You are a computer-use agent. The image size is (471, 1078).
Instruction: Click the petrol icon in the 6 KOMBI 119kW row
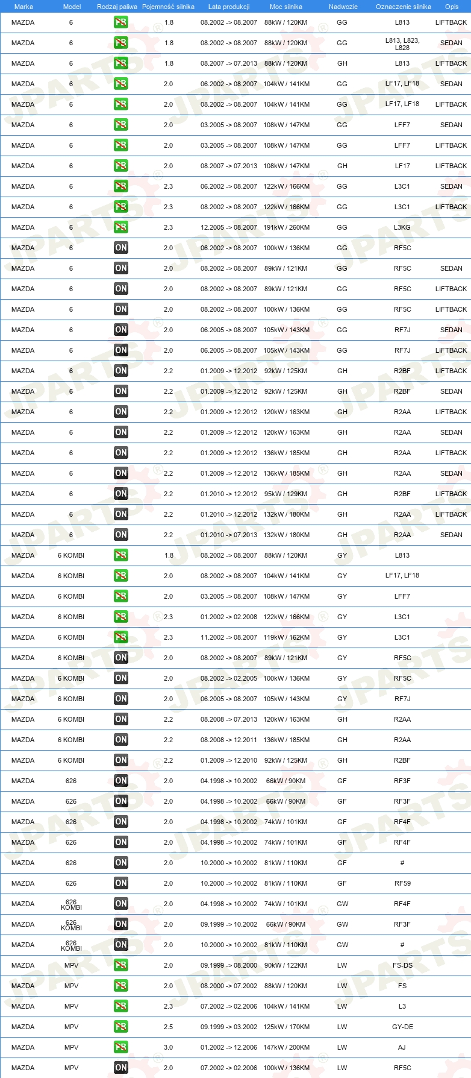tap(121, 637)
